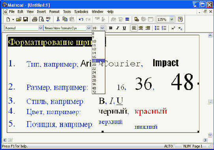Open the Window menu
214x150 pixels.
click(97, 12)
